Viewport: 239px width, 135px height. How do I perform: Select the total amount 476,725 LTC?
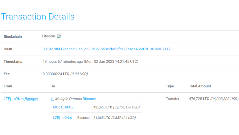point(199,99)
